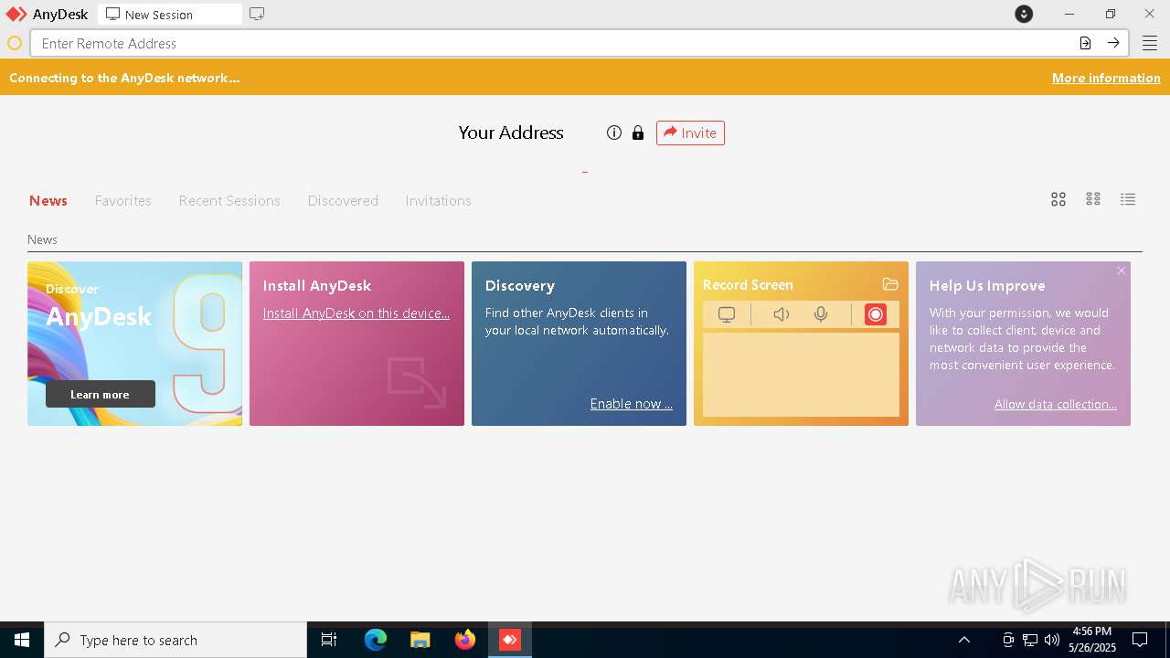The image size is (1170, 658).
Task: Click More information link in banner
Action: [1106, 78]
